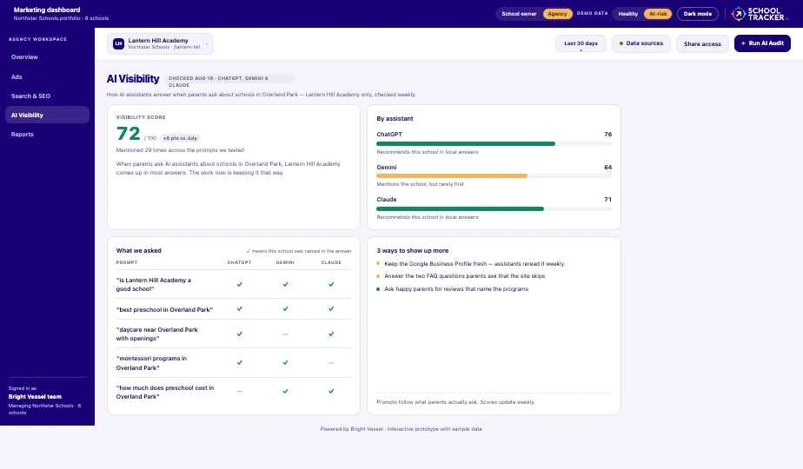Viewport: 803px width, 469px height.
Task: Click the LH school avatar badge
Action: tap(118, 43)
